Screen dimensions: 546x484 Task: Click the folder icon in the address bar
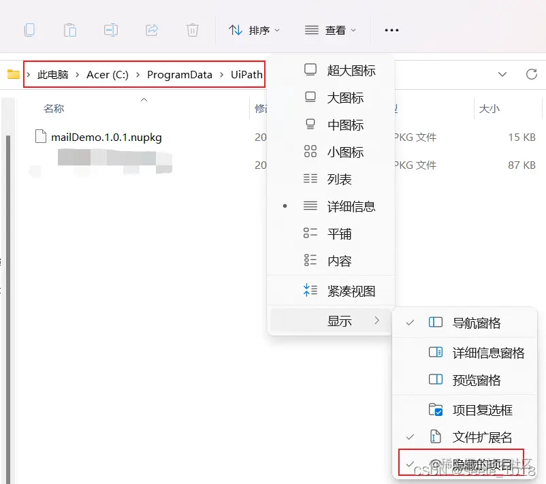pyautogui.click(x=13, y=74)
